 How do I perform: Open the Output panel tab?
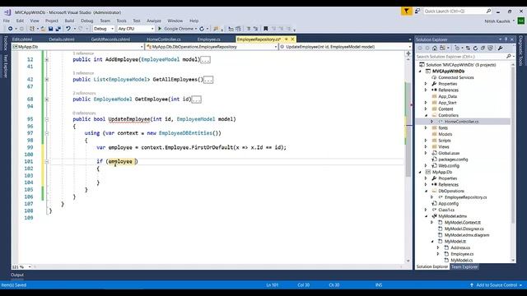coord(17,275)
